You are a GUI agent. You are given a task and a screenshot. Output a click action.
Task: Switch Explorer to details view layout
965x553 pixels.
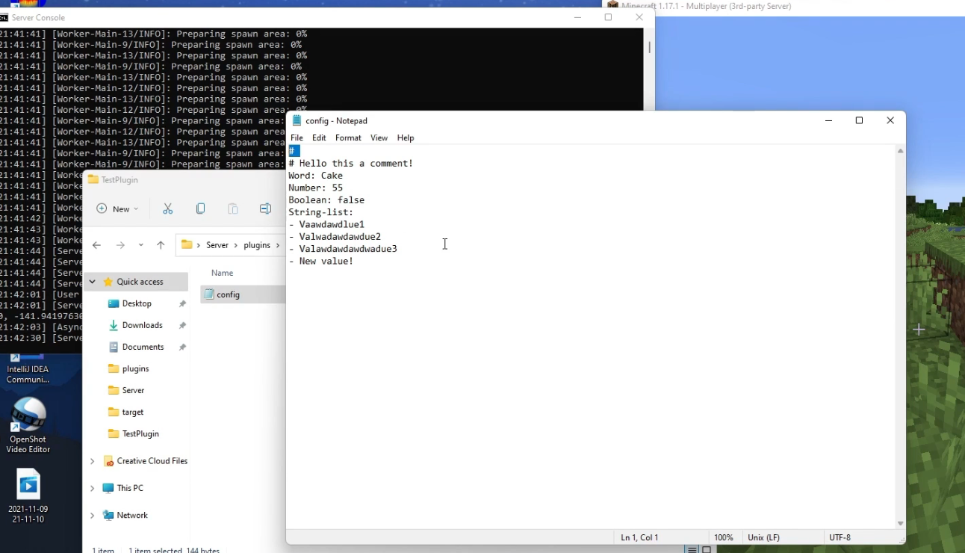692,550
